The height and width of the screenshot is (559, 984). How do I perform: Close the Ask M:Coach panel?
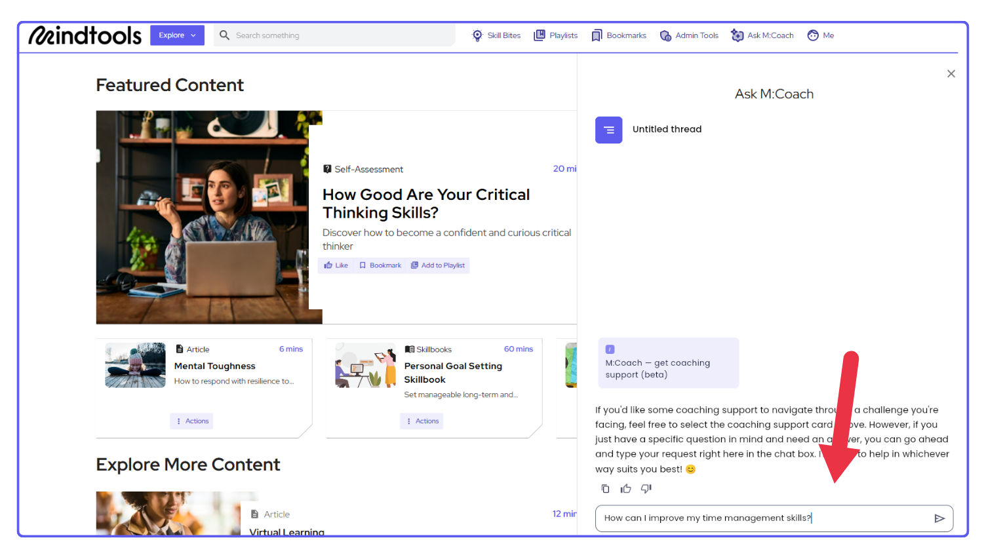pyautogui.click(x=951, y=74)
